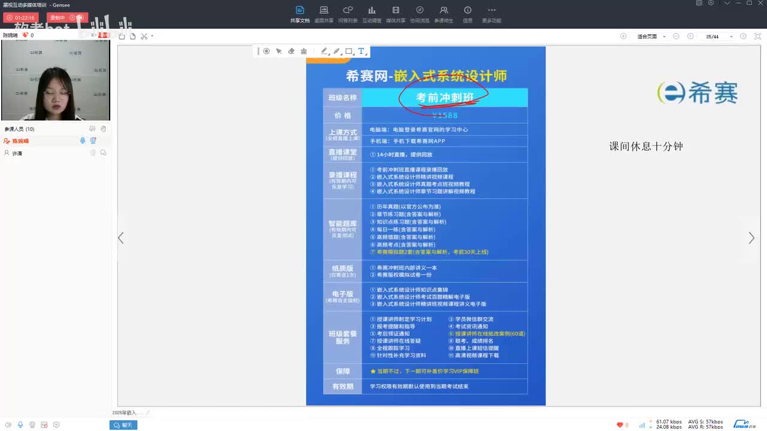
Task: Go to previous page with circled left arrow
Action: [690, 37]
